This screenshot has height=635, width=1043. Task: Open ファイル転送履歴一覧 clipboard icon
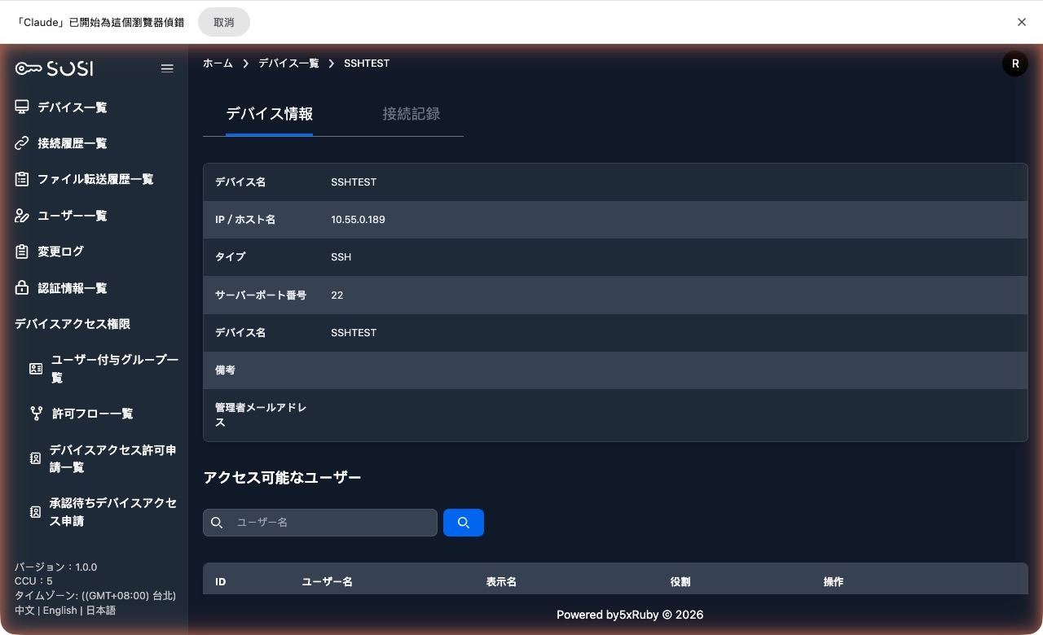[x=22, y=179]
